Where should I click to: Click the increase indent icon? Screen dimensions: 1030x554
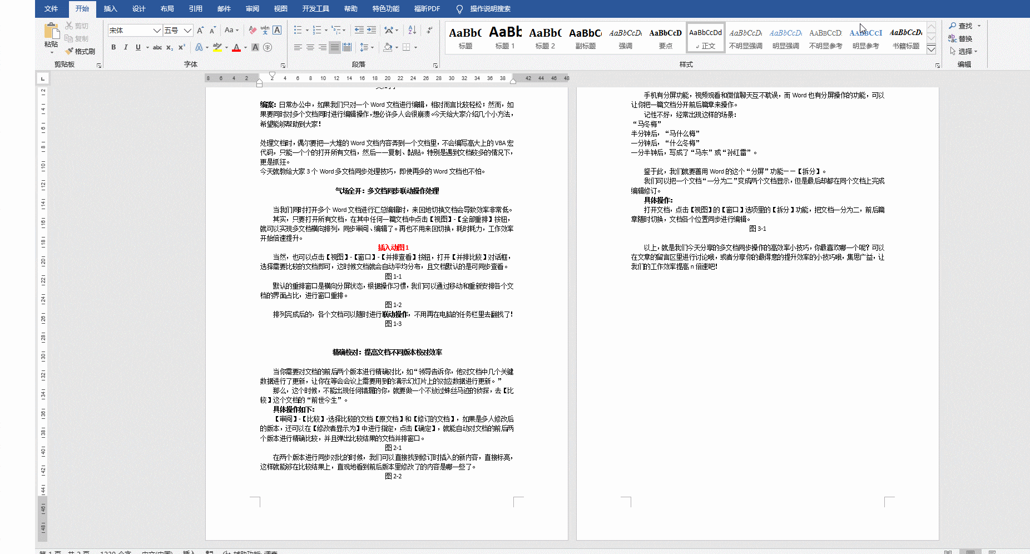[372, 30]
